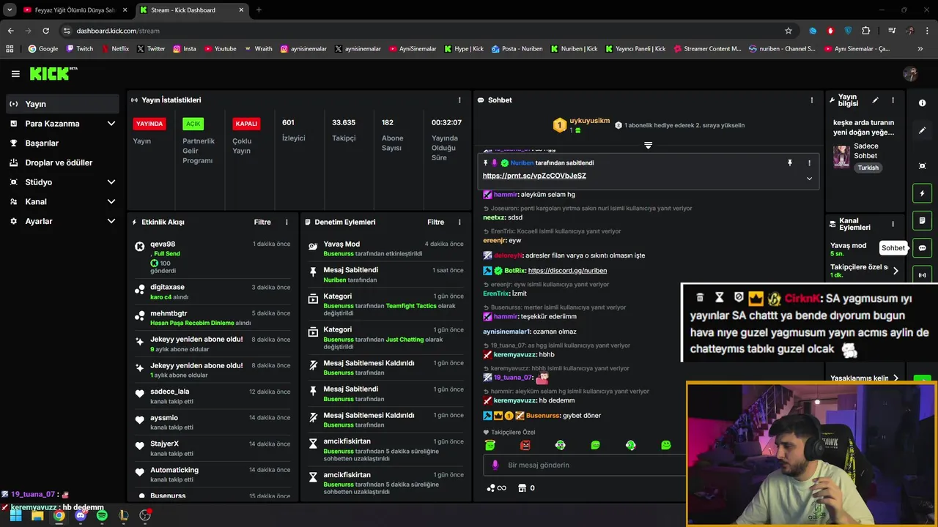This screenshot has height=527, width=938.
Task: Bookmark this page with the star icon
Action: [x=789, y=31]
